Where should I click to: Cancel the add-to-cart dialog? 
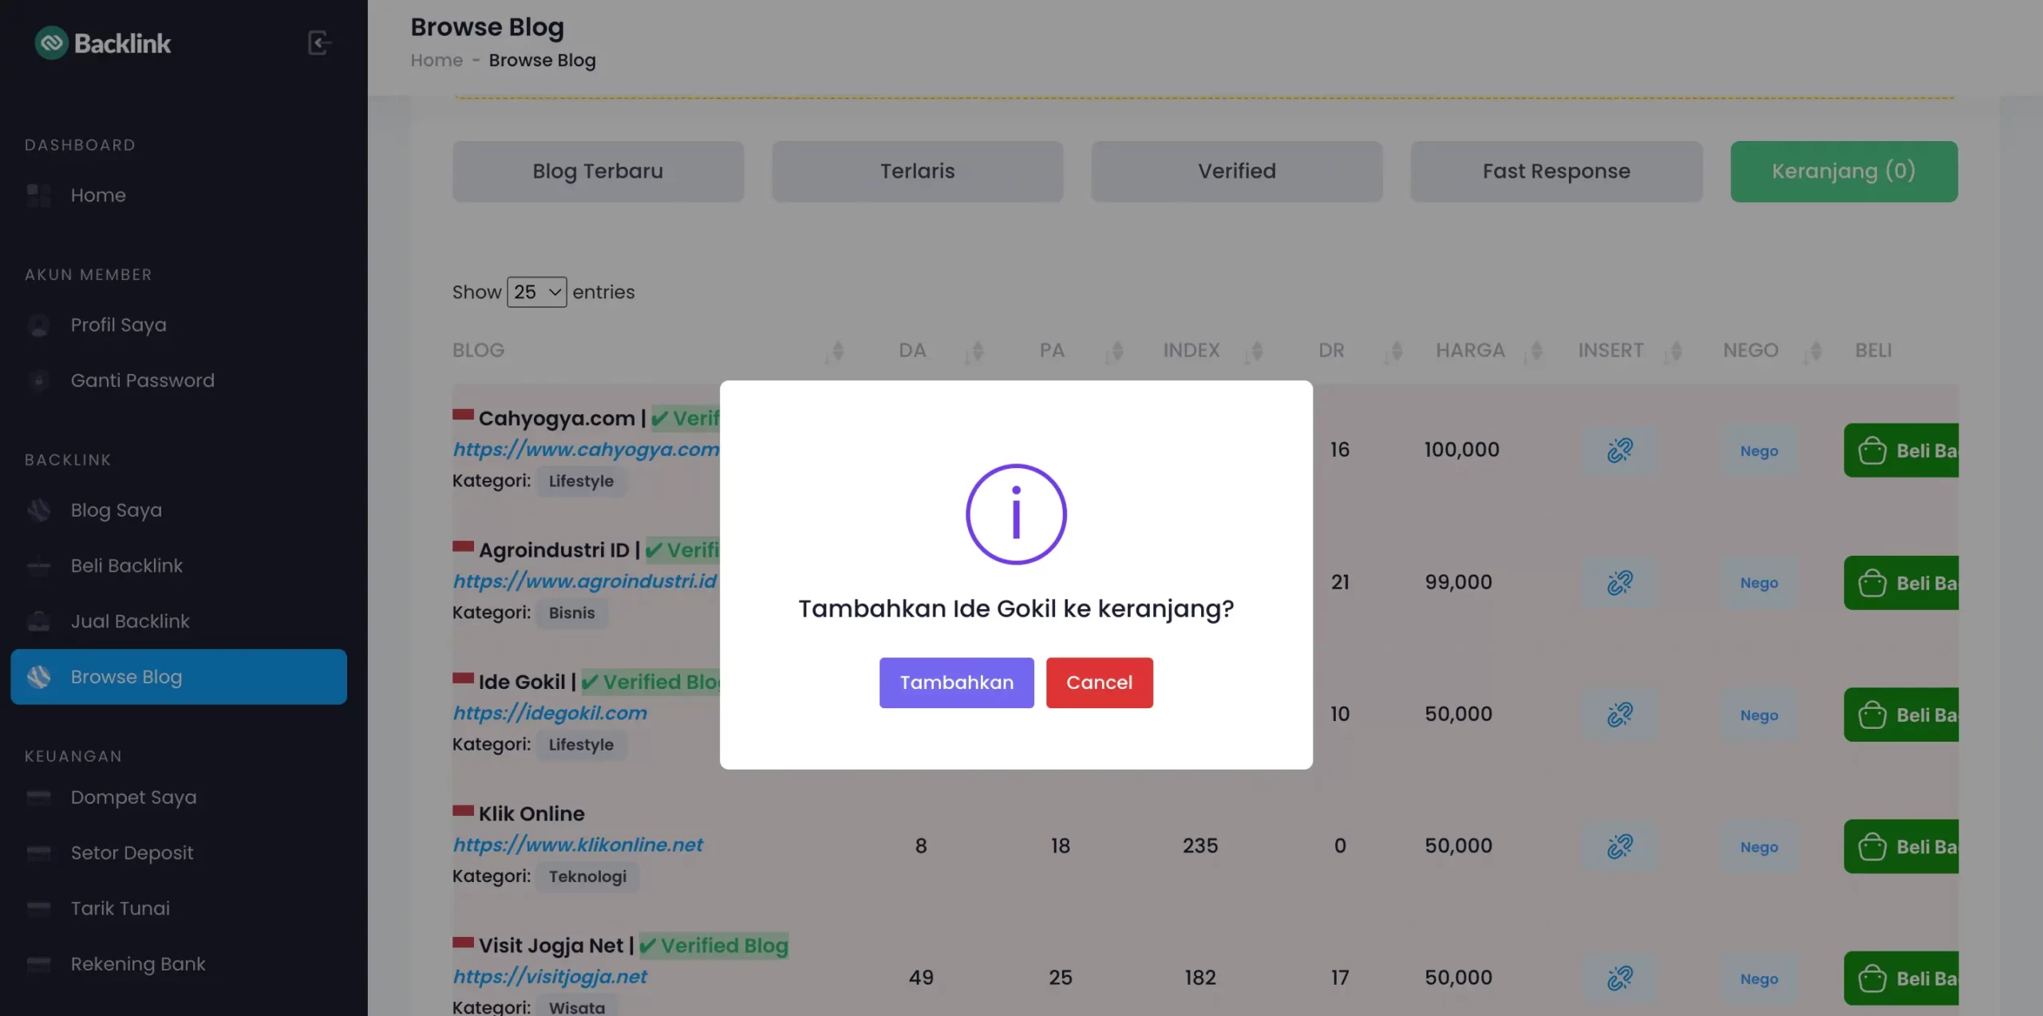click(1099, 682)
